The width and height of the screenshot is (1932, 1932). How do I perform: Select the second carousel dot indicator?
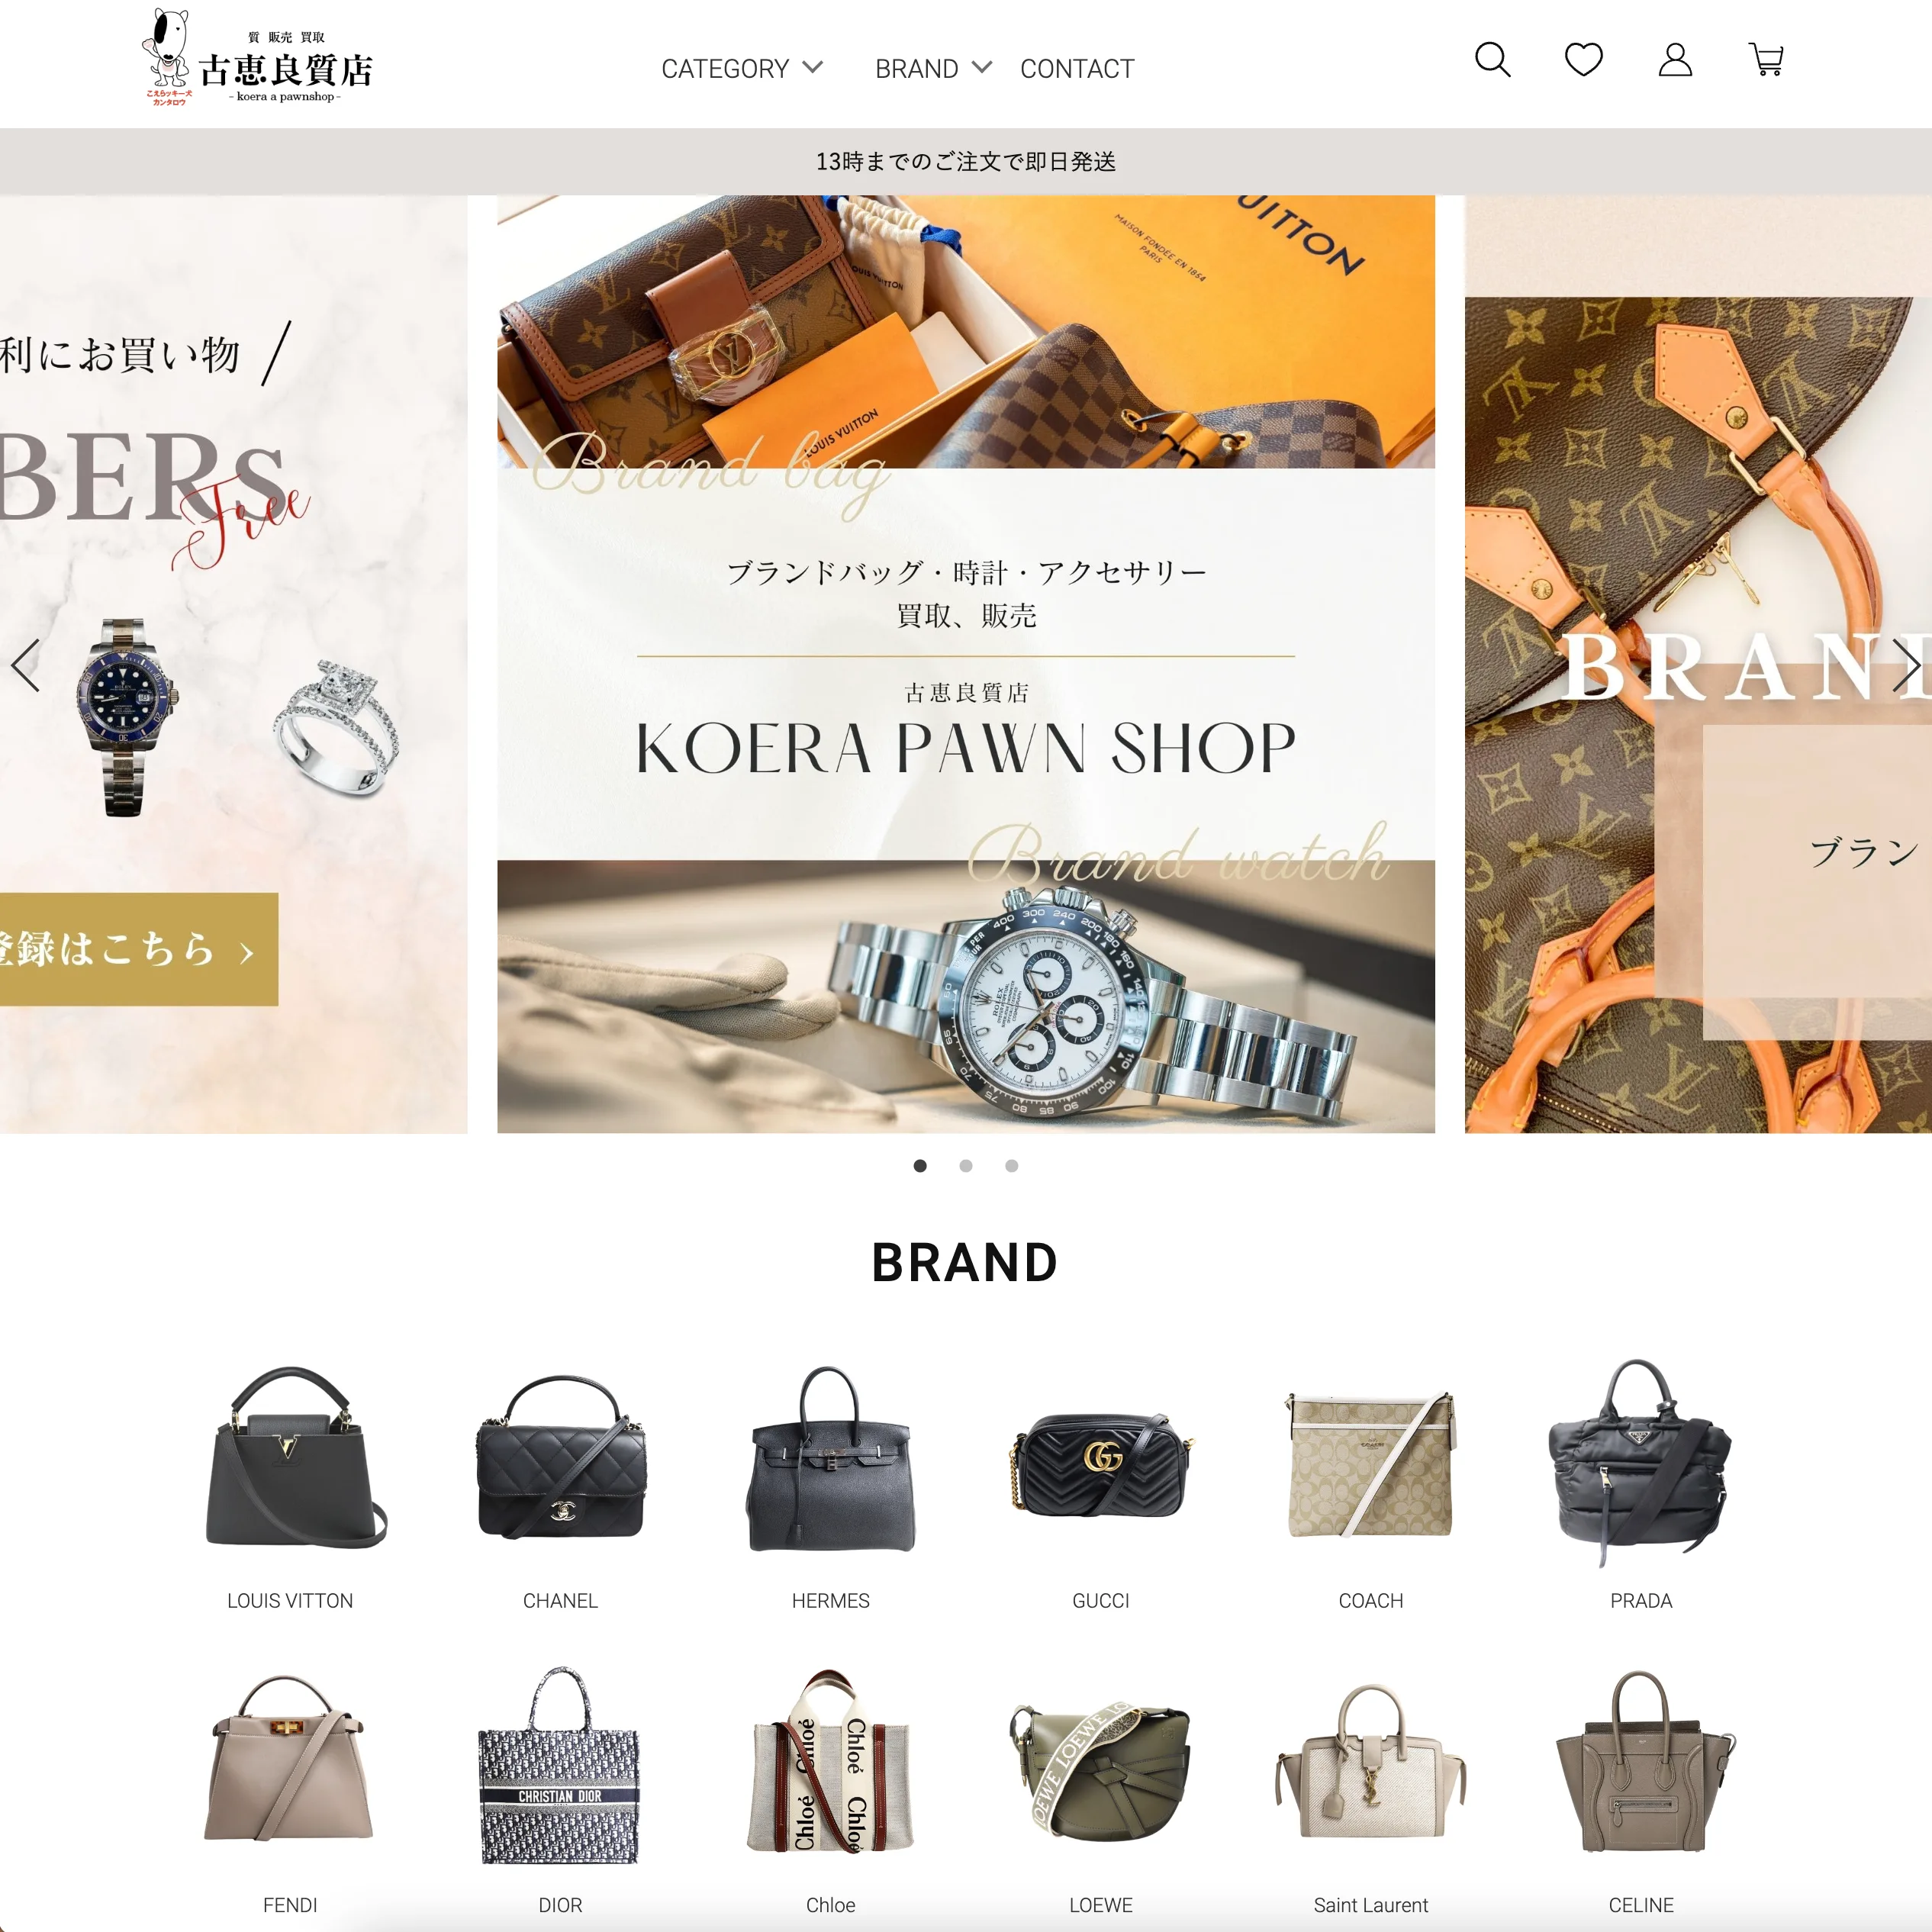966,1165
